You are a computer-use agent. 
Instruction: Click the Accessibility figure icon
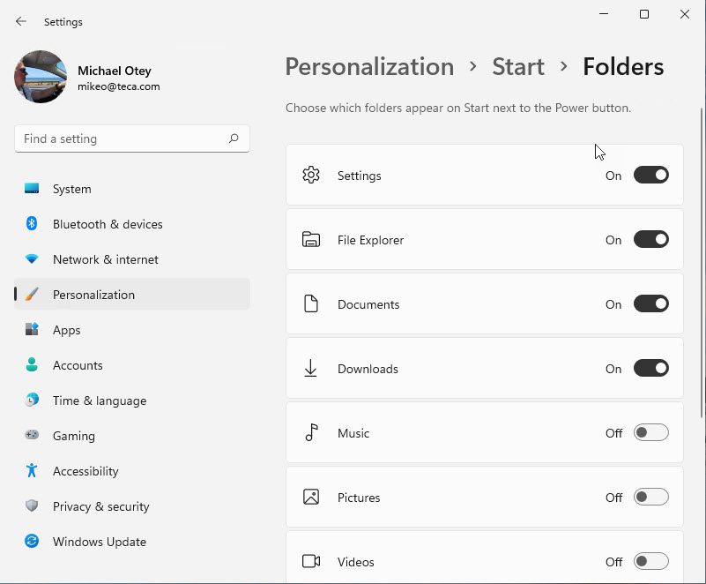click(32, 470)
